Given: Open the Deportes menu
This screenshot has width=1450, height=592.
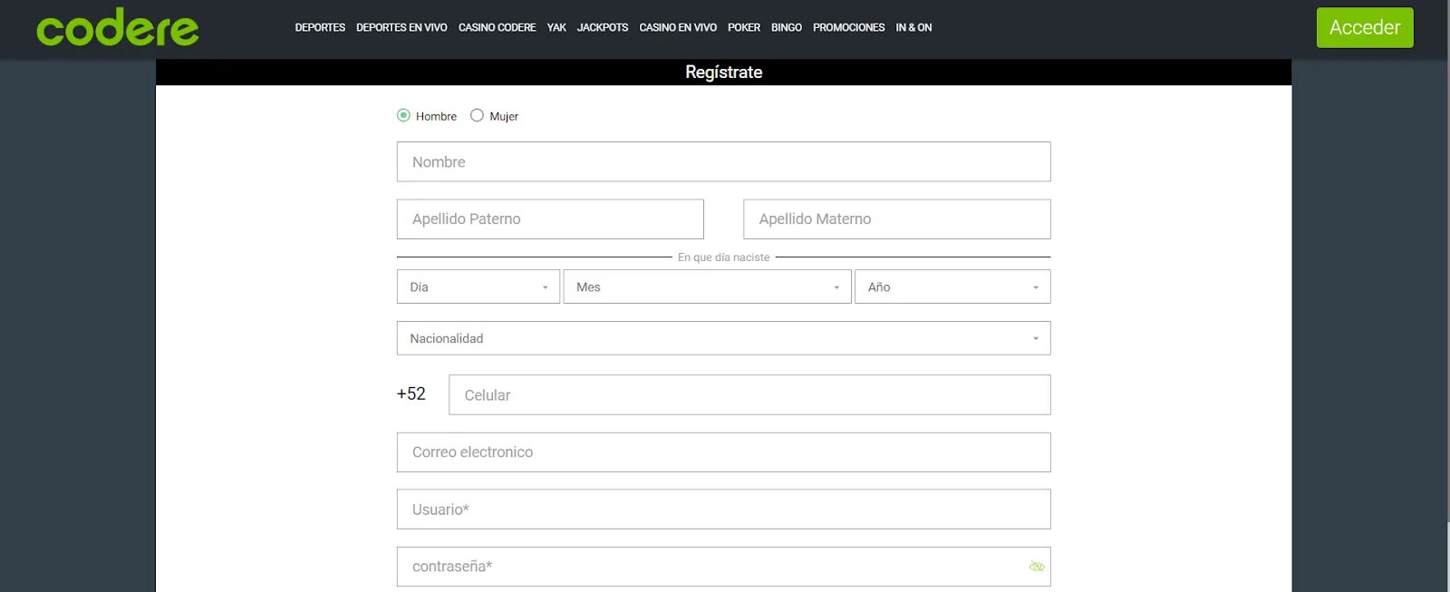Looking at the screenshot, I should point(320,27).
